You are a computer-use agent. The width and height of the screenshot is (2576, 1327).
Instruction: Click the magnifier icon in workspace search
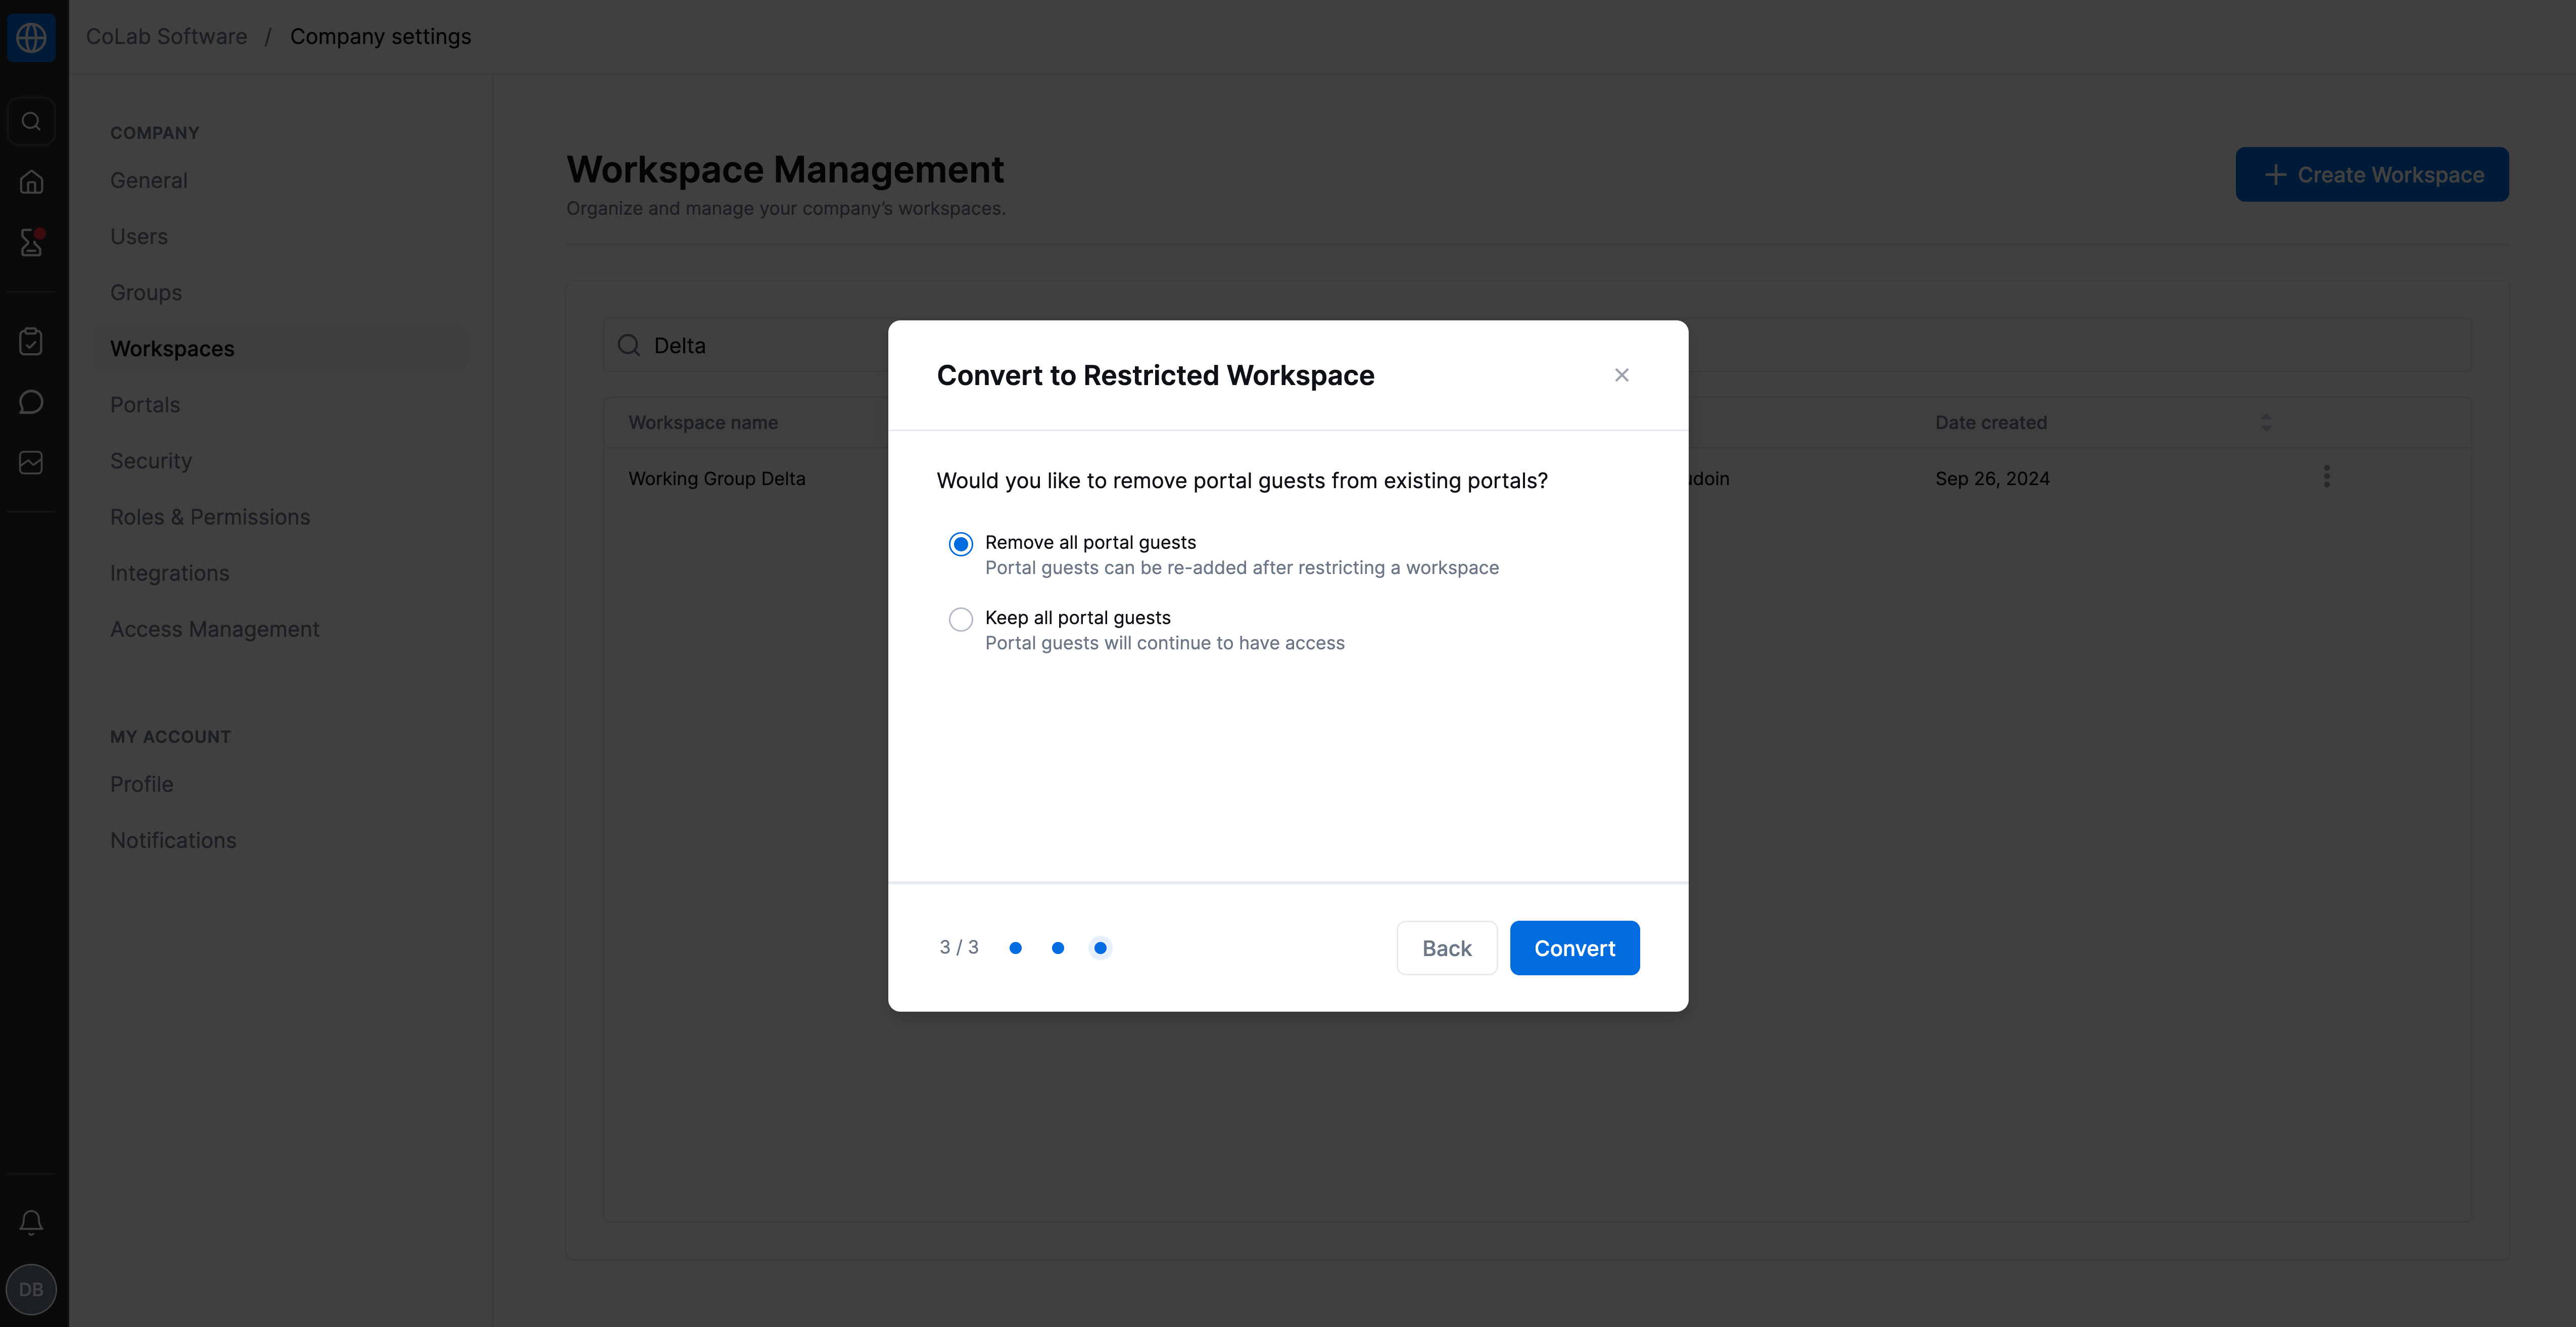coord(629,346)
